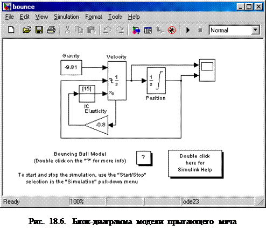This screenshot has width=266, height=231.
Task: Click the Velocity label text
Action: (116, 57)
